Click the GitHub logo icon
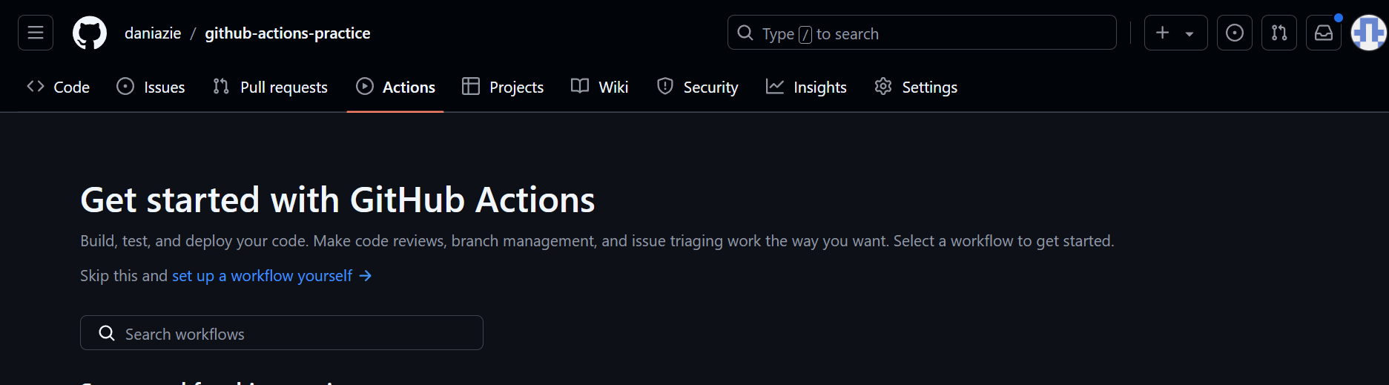The image size is (1389, 385). 90,33
